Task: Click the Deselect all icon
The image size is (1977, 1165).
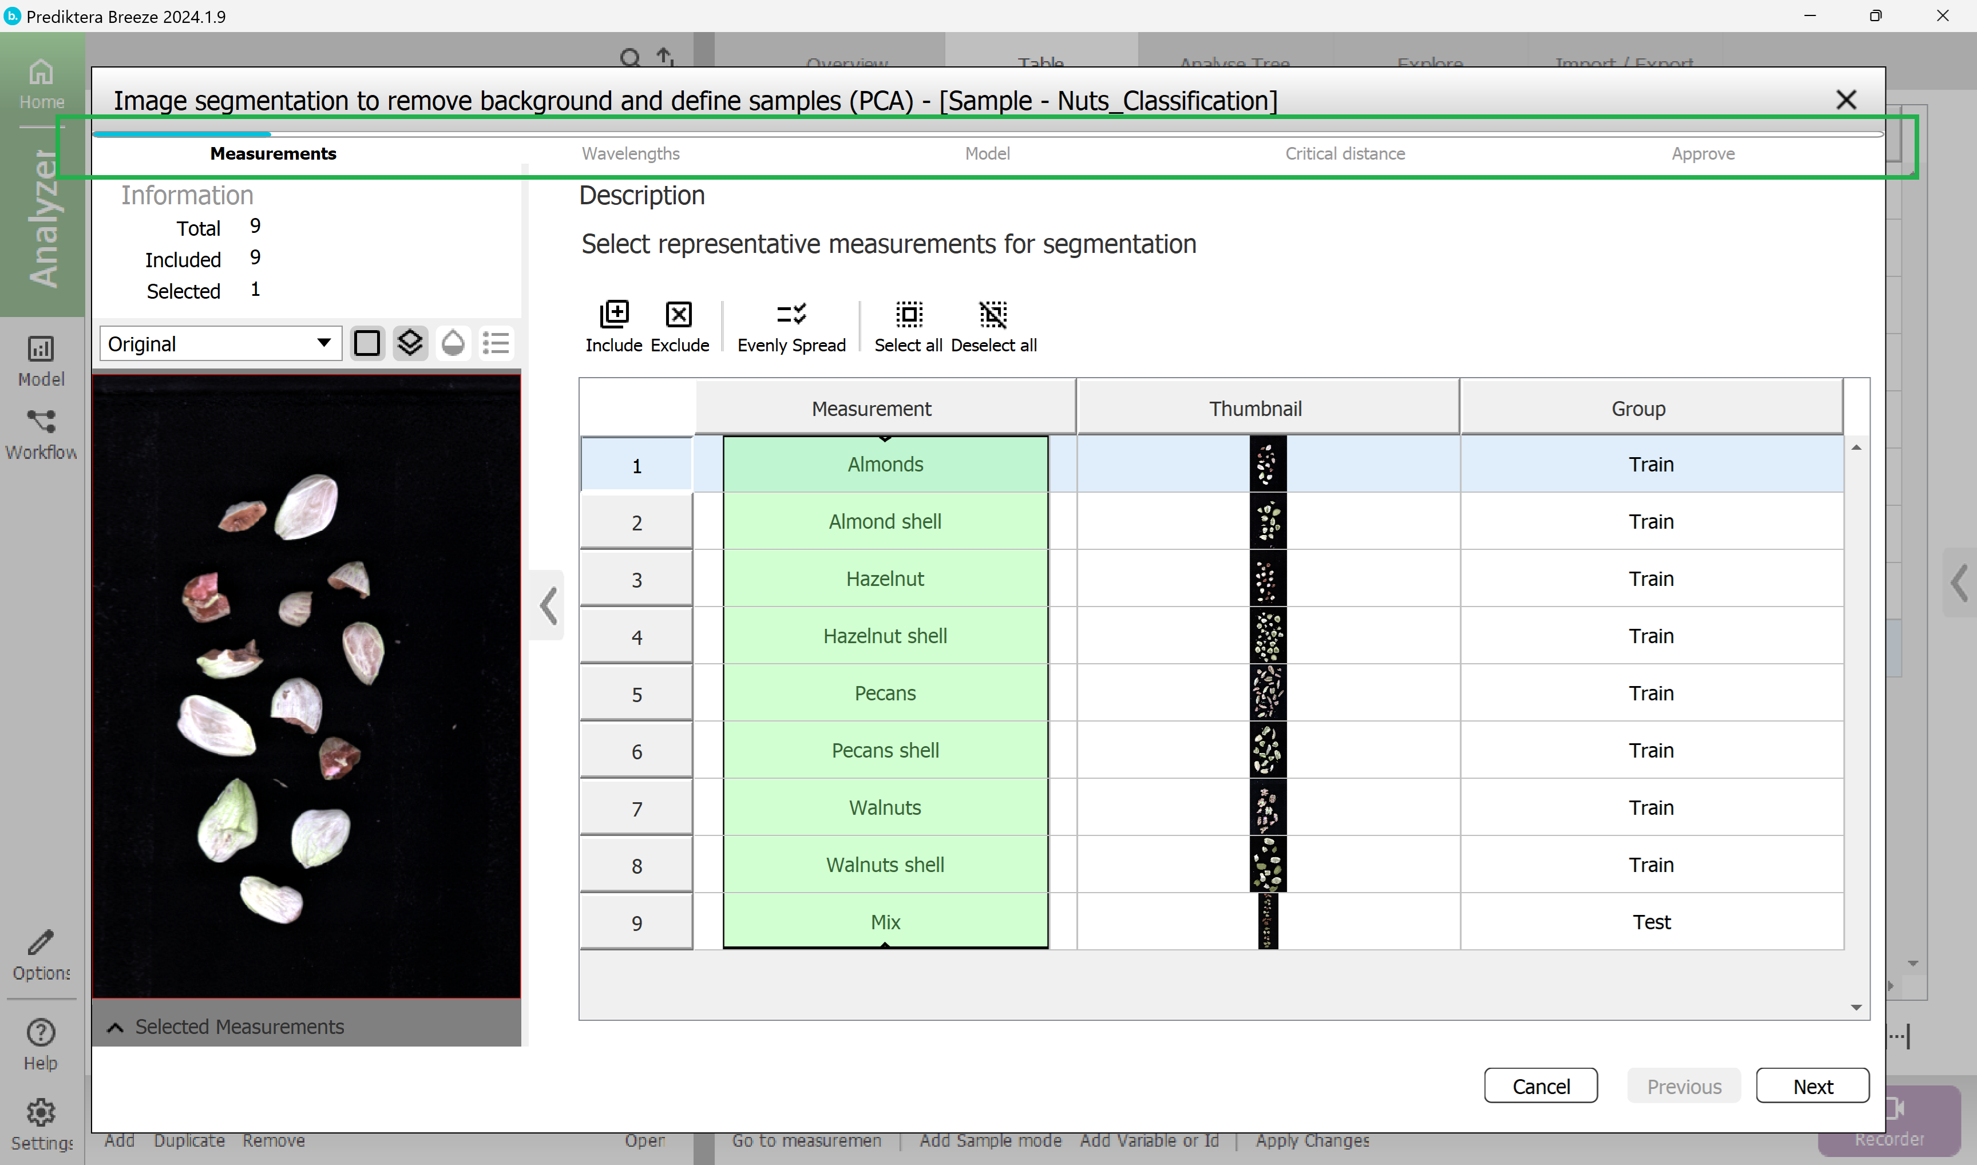Action: point(993,314)
